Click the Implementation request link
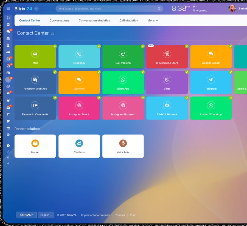The image size is (247, 226). tap(96, 215)
